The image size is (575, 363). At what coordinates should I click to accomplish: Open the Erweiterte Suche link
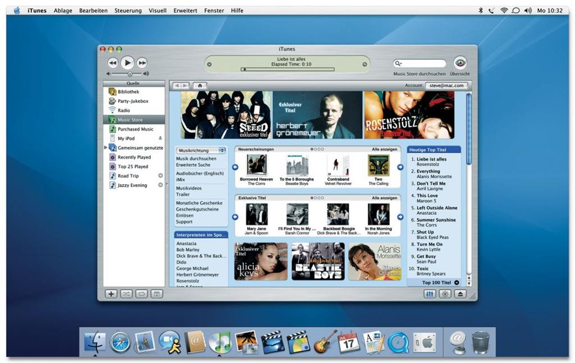point(193,165)
